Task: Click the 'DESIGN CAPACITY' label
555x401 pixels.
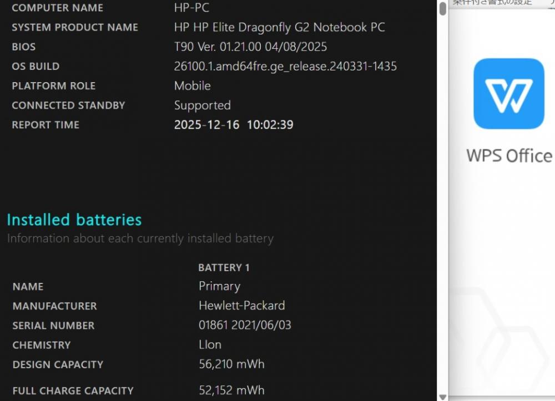Action: [58, 364]
